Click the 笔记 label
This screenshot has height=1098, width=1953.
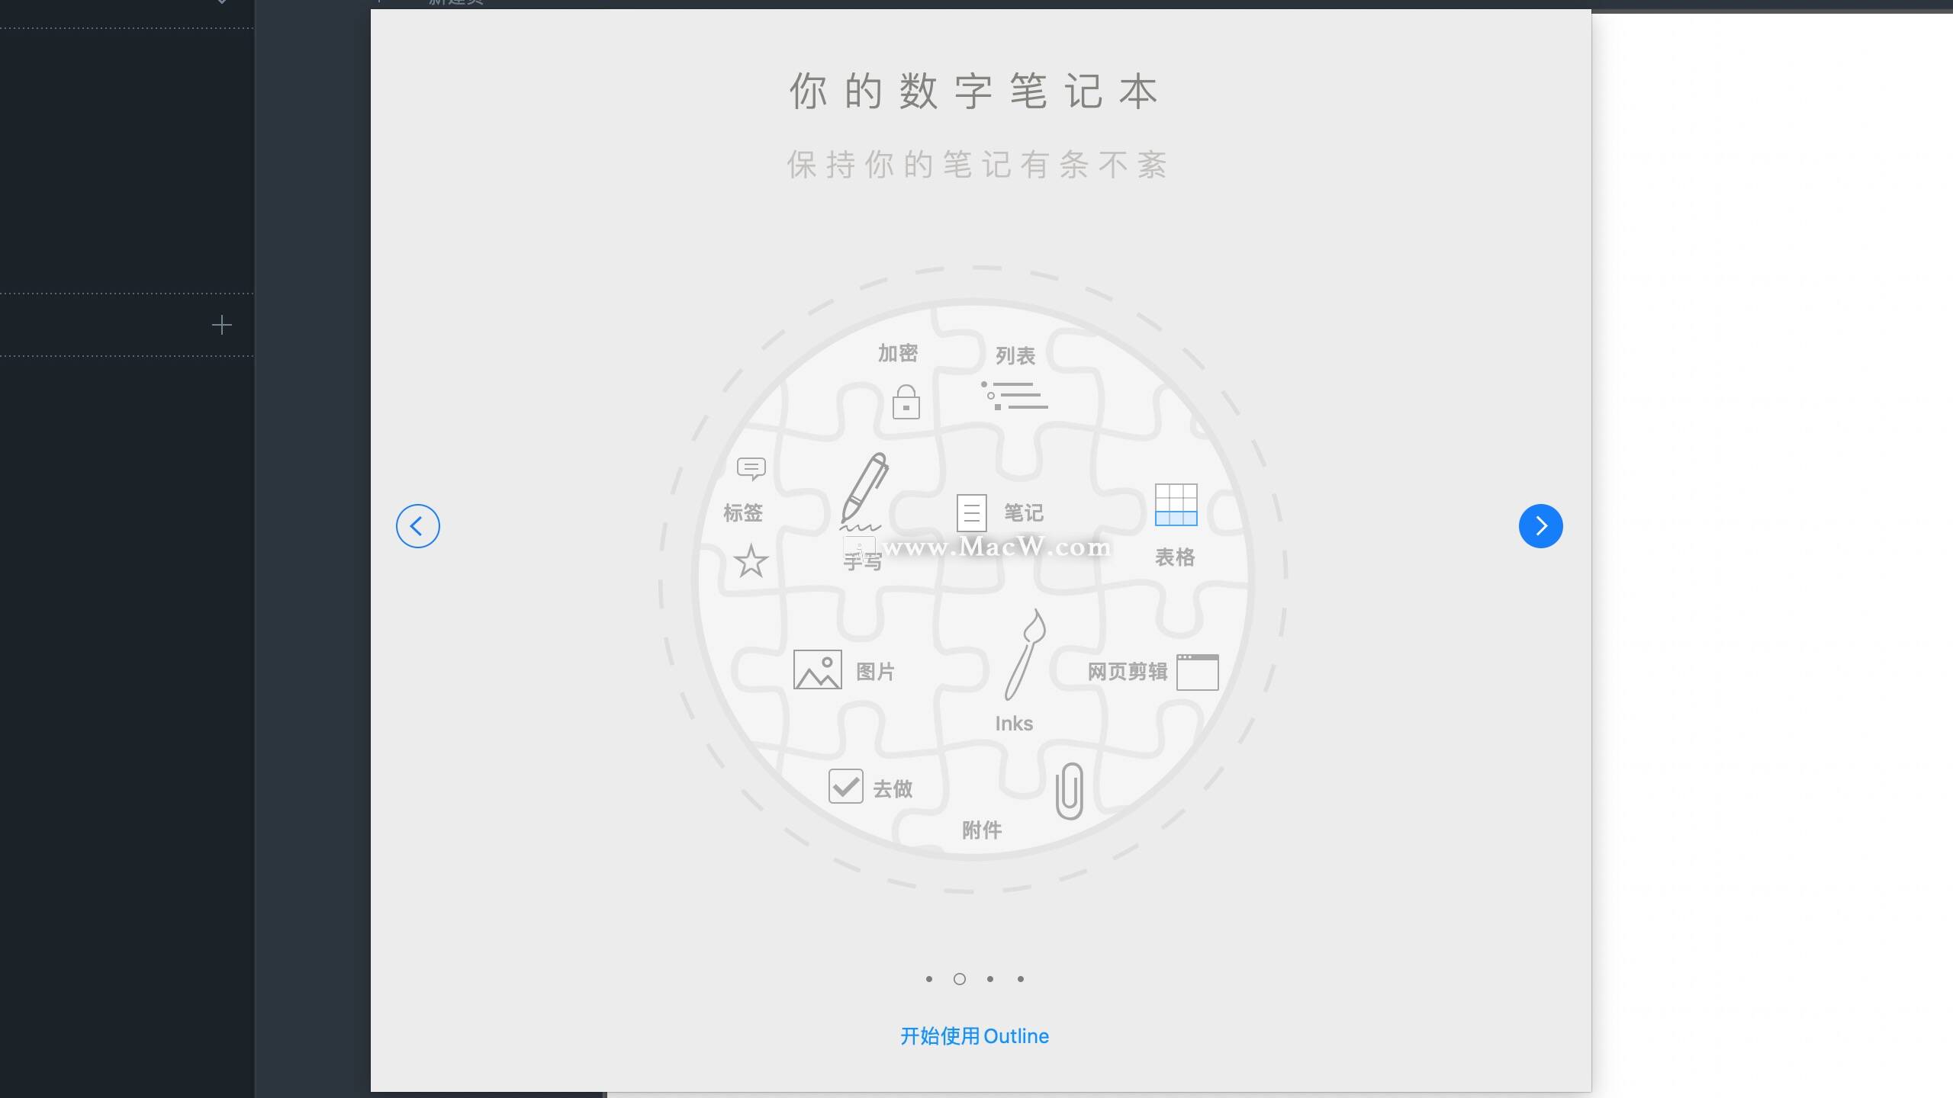pyautogui.click(x=1023, y=512)
